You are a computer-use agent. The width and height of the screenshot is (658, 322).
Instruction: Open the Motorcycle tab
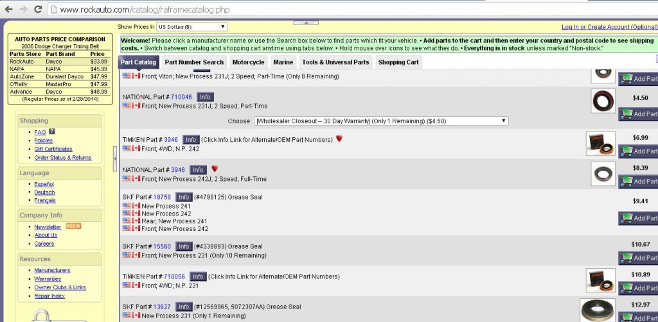[249, 62]
